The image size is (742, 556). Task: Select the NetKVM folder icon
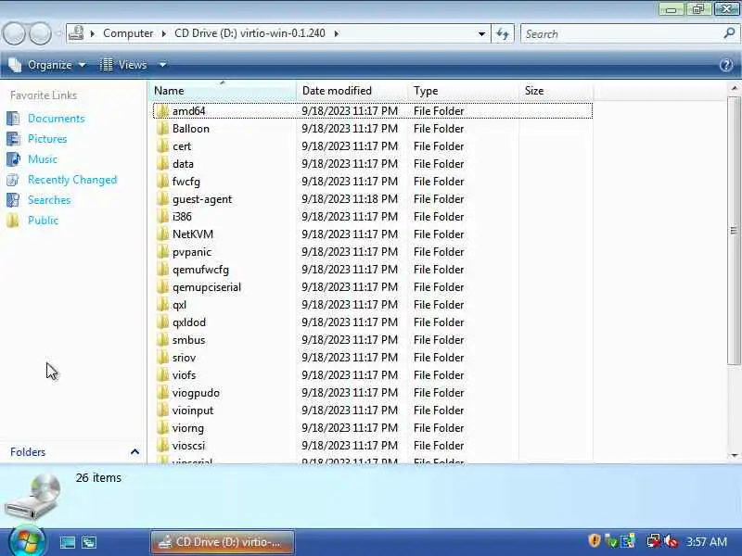point(162,234)
